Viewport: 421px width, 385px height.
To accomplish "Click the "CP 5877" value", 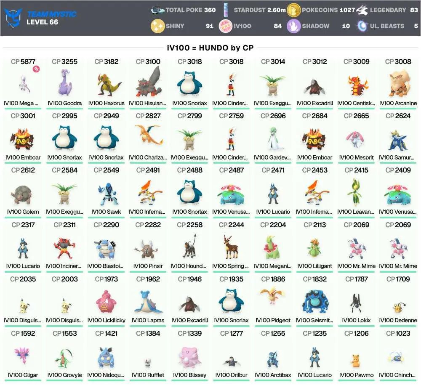I will pyautogui.click(x=23, y=62).
